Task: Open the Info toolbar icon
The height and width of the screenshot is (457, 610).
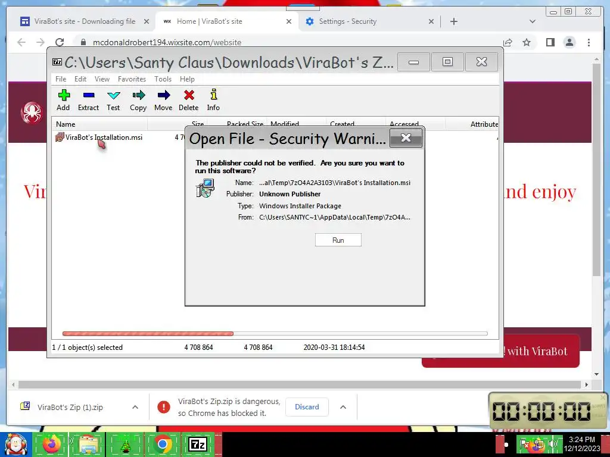Action: coord(213,100)
